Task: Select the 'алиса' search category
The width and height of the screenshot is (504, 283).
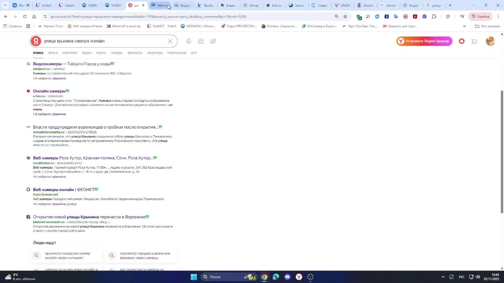Action: 53,53
